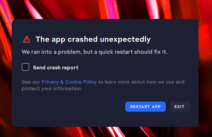This screenshot has height=137, width=212.
Task: Click the "quick restart should fix it" text
Action: 133,52
